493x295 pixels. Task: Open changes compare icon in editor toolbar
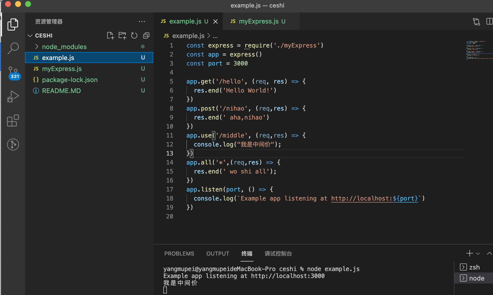[476, 21]
